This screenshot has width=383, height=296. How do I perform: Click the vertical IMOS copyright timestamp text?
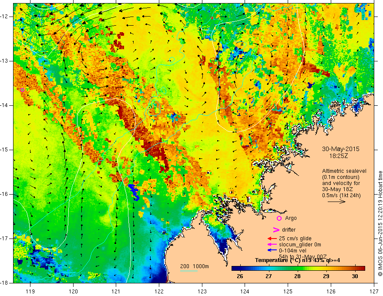(380, 223)
